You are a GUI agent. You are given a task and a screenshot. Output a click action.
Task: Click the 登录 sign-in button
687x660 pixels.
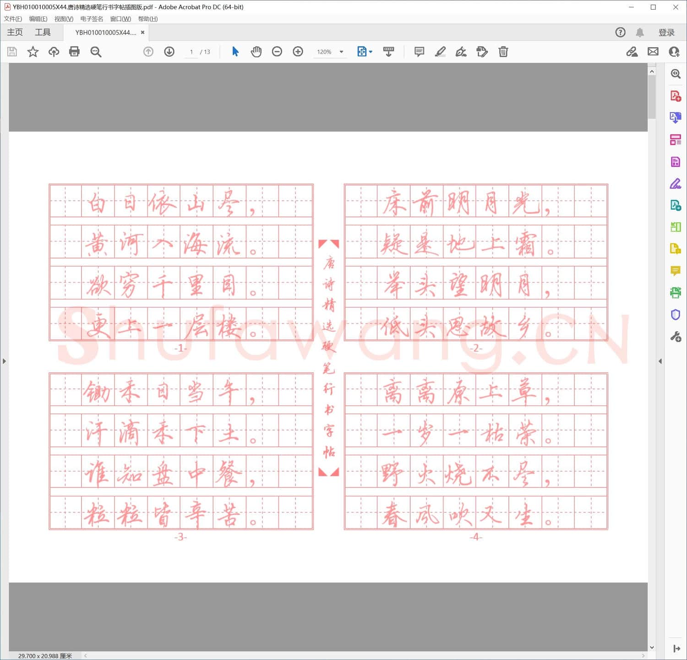pos(666,32)
